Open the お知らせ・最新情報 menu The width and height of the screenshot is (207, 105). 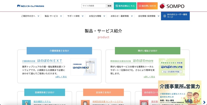pos(121,16)
